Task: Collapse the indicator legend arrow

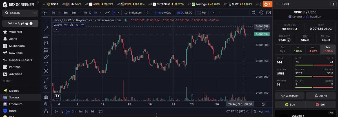Action: (x=56, y=30)
